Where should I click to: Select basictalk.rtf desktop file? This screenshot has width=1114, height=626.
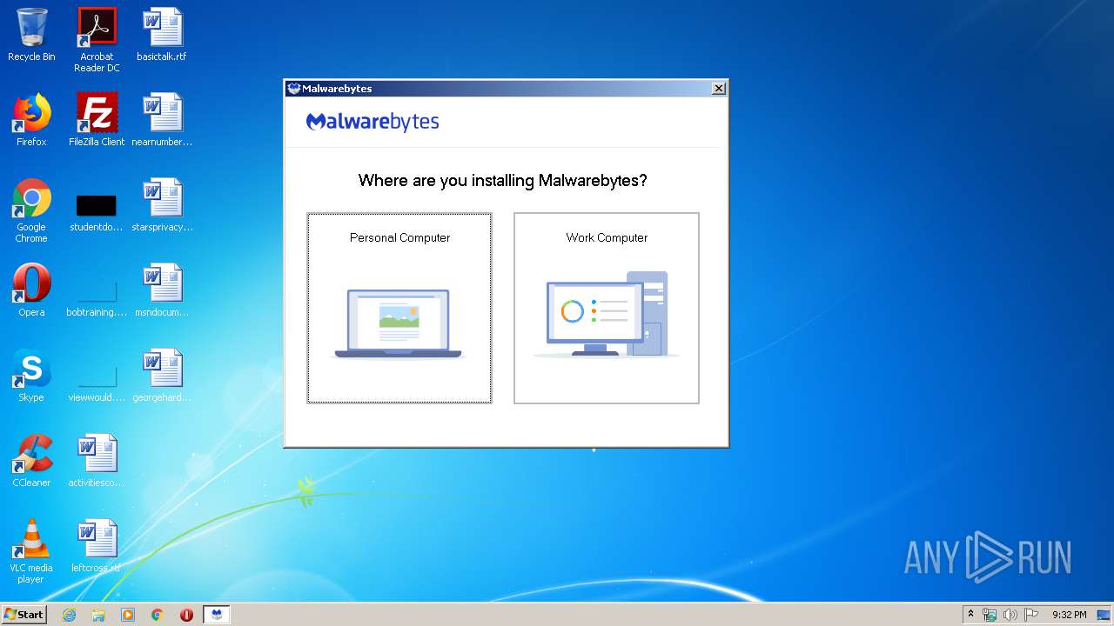[162, 35]
